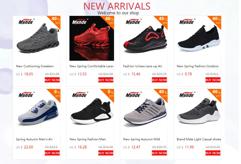Click BUY NOW under the 9.78 price
The width and height of the screenshot is (241, 164).
(213, 80)
